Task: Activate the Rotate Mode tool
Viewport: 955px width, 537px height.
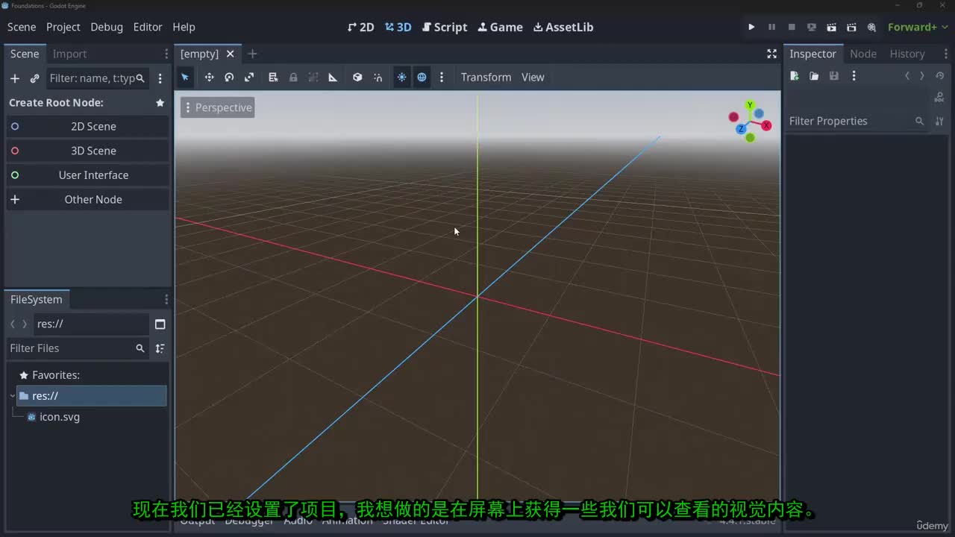Action: 229,77
